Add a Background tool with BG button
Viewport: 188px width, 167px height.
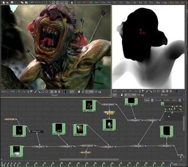click(x=91, y=3)
